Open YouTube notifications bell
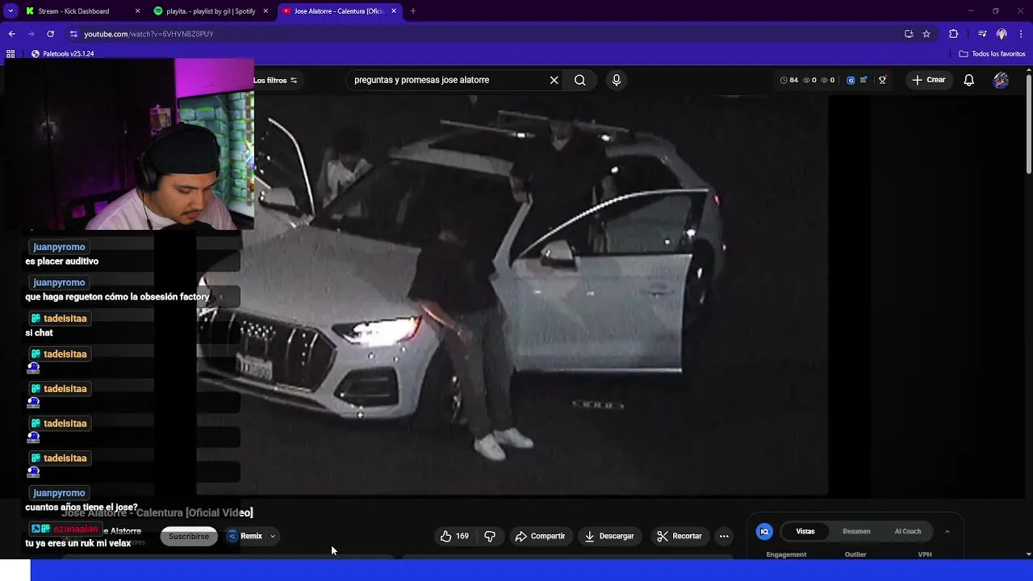This screenshot has width=1033, height=581. pyautogui.click(x=969, y=80)
